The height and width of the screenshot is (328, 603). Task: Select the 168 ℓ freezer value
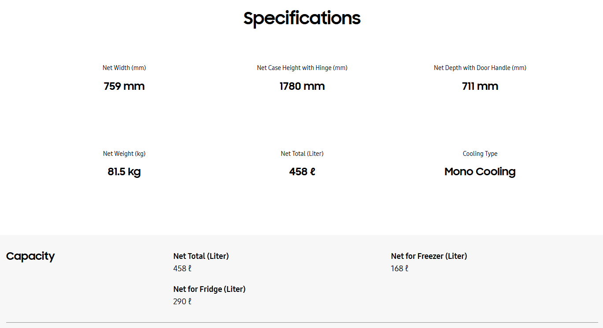pos(400,269)
